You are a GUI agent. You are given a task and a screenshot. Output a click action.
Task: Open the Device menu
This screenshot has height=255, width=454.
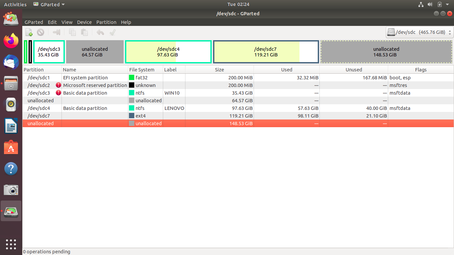84,22
